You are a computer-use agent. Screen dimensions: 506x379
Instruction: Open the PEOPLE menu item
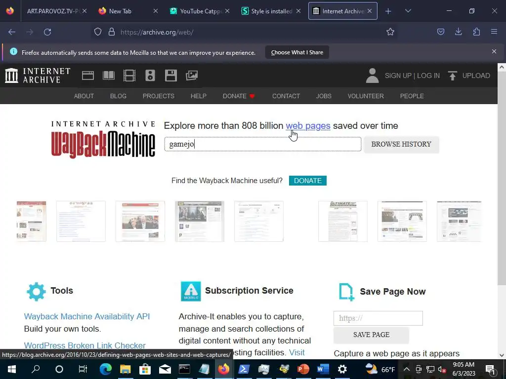click(x=412, y=96)
